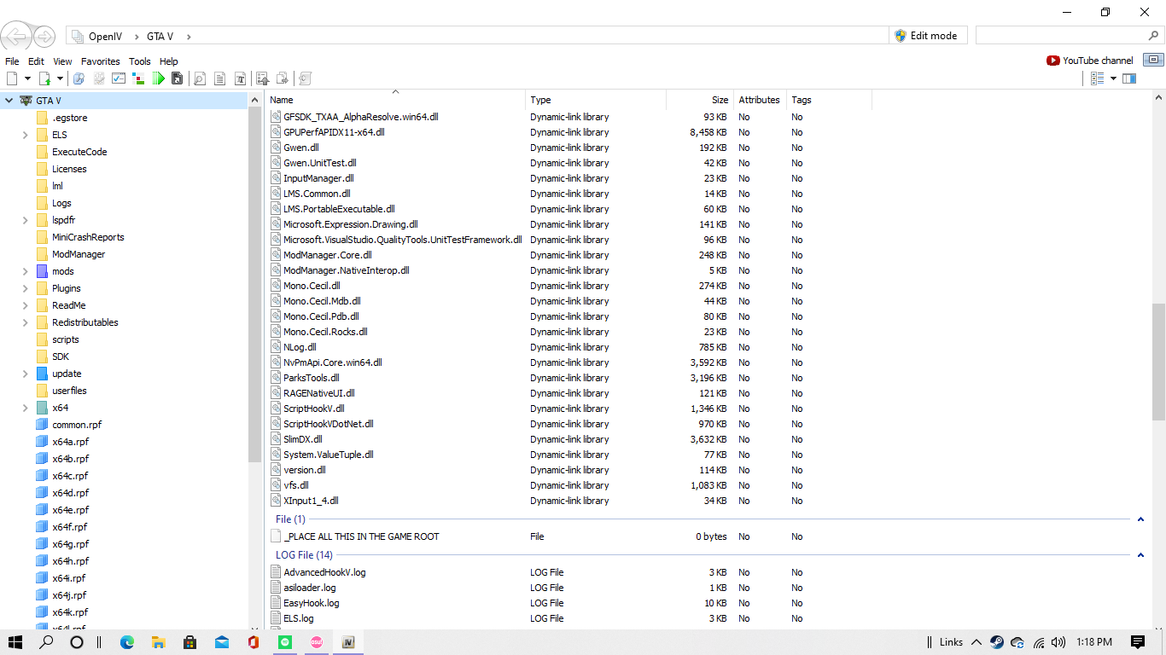Expand the ELS folder in tree
Screen dimensions: 1166x655
click(26, 135)
